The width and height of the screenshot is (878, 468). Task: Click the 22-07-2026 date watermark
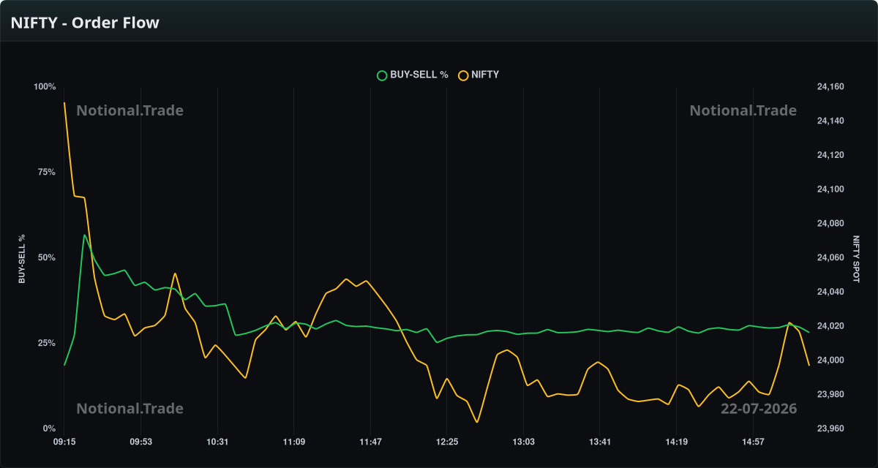pos(759,409)
